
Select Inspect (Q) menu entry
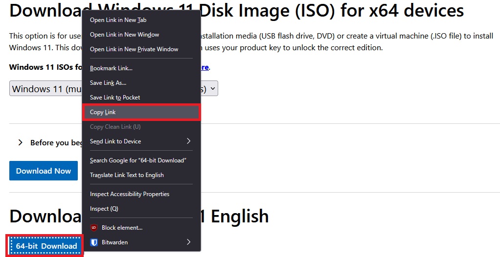pyautogui.click(x=104, y=209)
